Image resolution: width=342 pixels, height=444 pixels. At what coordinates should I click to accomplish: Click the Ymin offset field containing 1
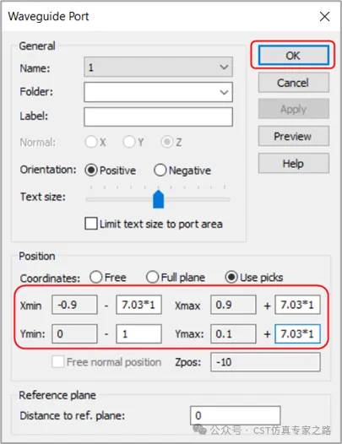tap(138, 334)
